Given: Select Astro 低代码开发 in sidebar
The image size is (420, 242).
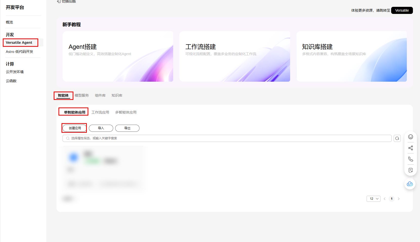Looking at the screenshot, I should click(19, 52).
